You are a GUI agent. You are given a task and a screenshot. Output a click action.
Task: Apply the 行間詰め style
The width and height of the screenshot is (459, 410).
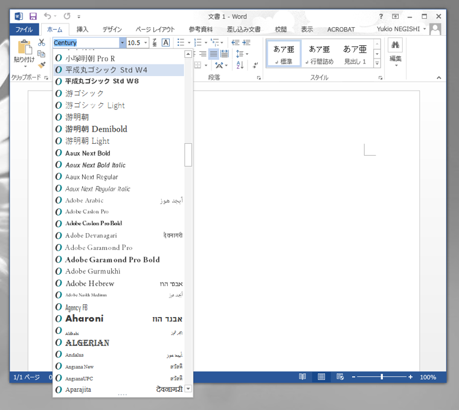coord(319,54)
